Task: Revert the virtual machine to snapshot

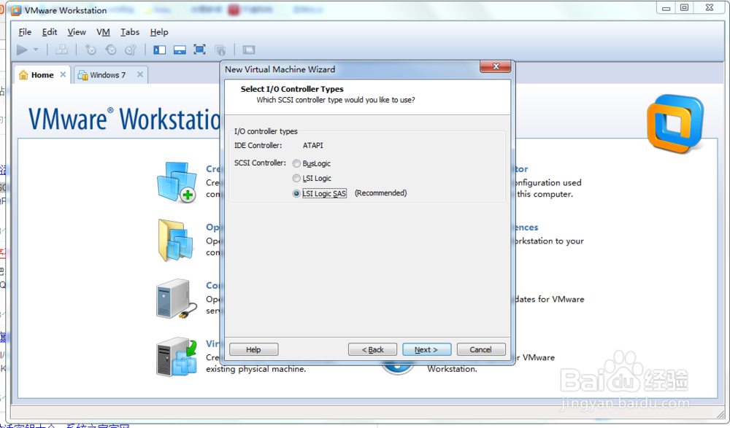Action: 109,50
